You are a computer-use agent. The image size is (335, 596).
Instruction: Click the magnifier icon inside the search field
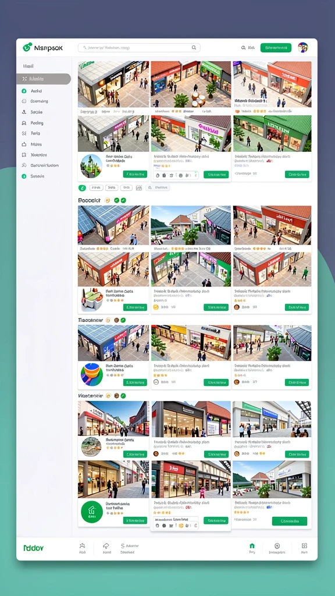click(x=194, y=48)
